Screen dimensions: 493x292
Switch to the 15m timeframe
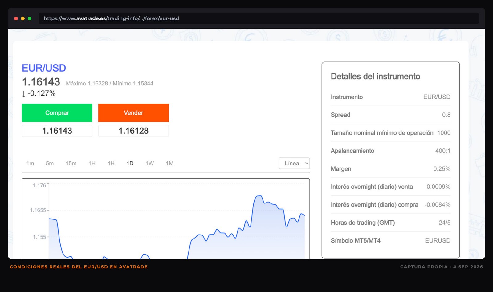pyautogui.click(x=71, y=164)
